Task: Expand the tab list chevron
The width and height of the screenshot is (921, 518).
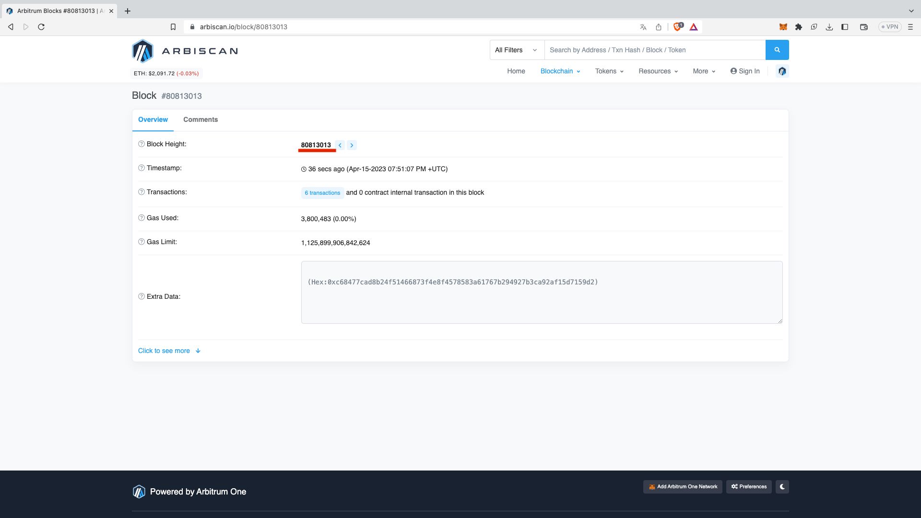Action: click(911, 11)
